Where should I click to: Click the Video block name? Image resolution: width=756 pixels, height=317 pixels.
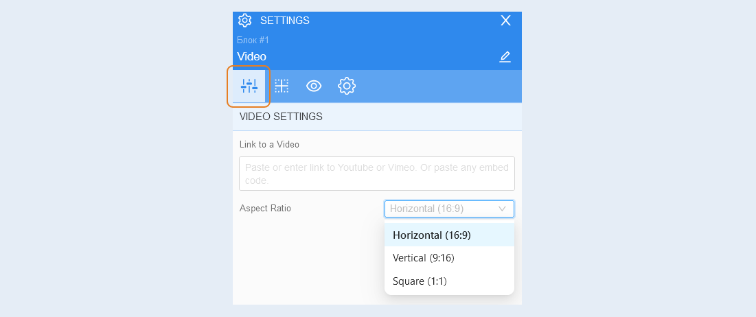pyautogui.click(x=252, y=57)
